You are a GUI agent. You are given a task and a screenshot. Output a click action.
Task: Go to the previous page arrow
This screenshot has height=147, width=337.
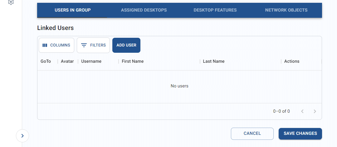click(x=302, y=111)
